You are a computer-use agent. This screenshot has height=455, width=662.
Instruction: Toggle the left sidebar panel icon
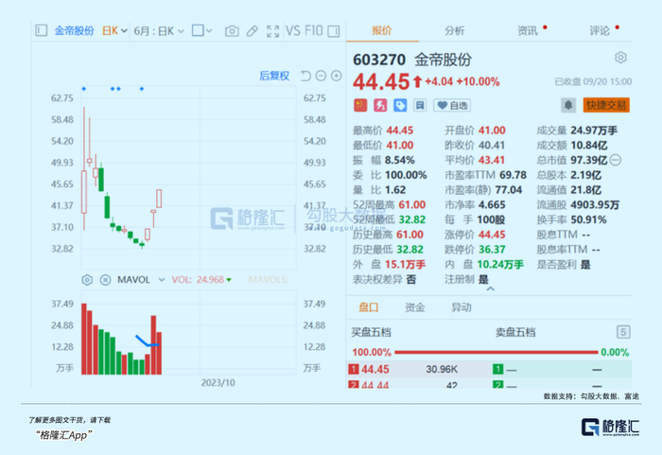[41, 30]
